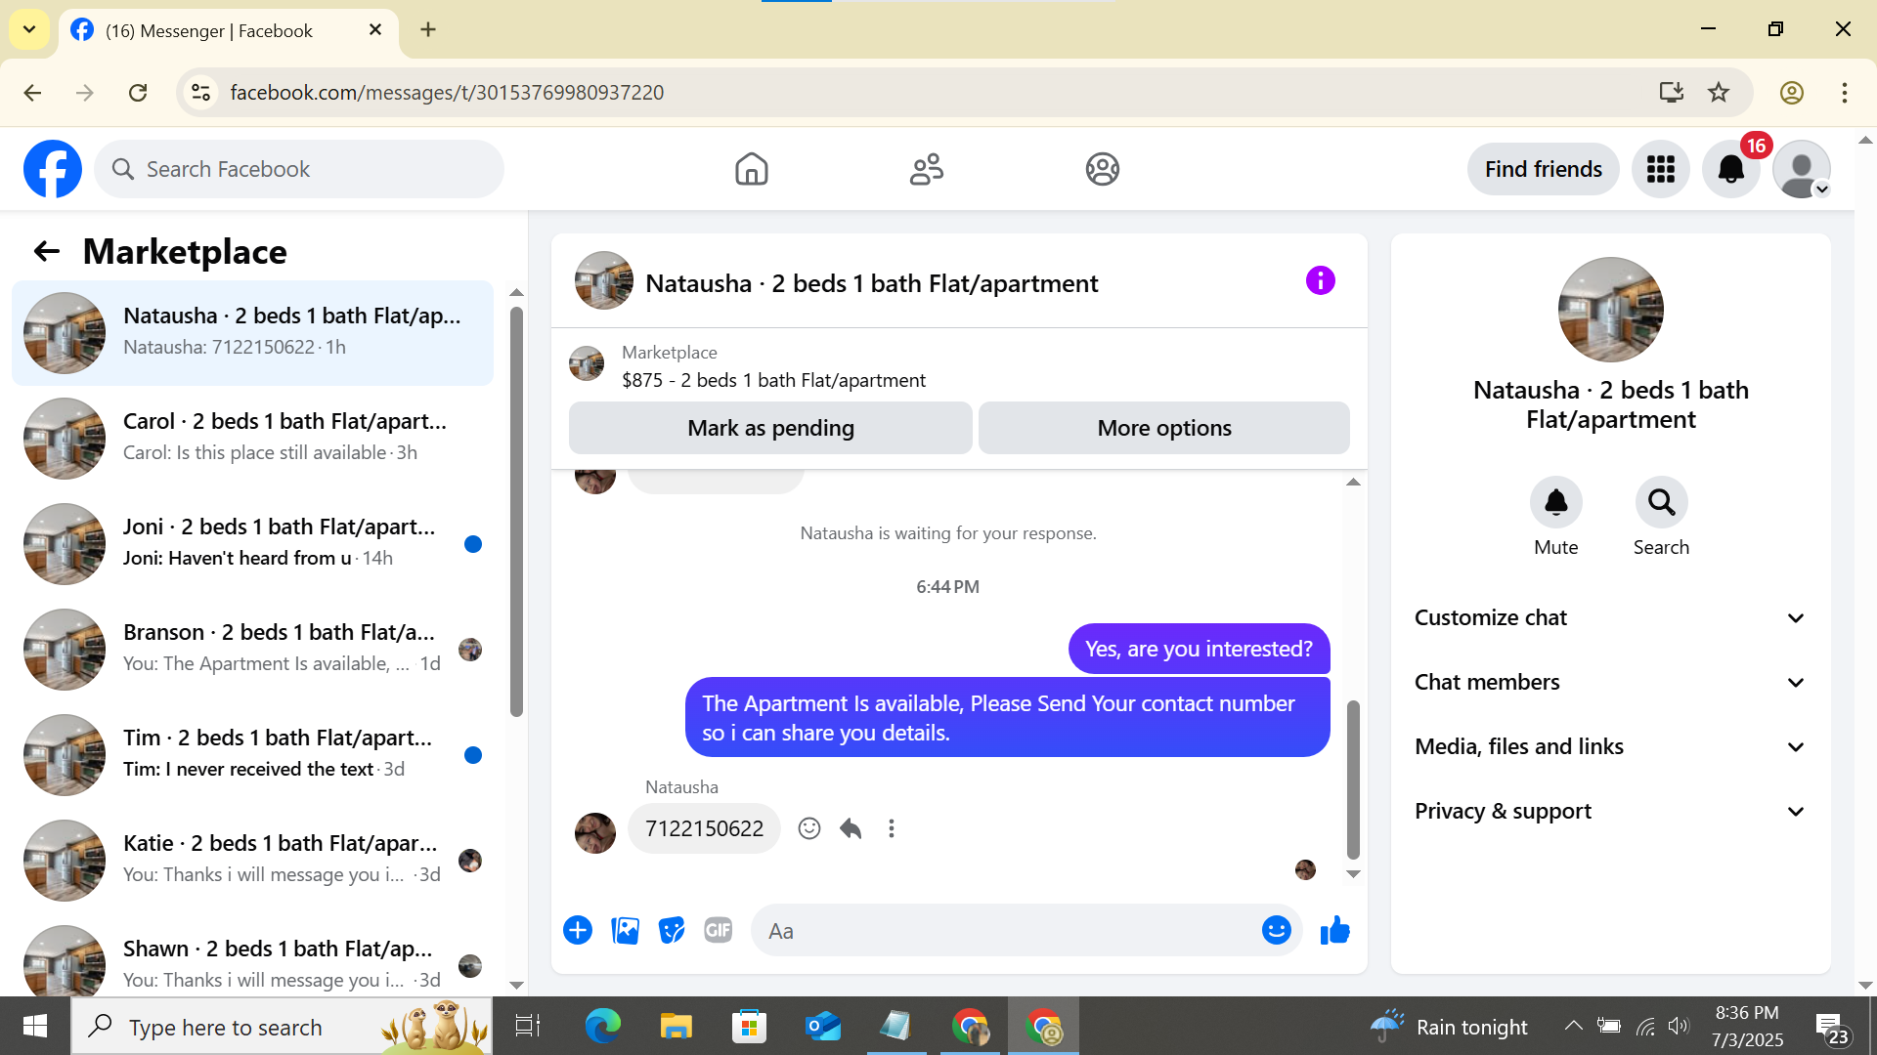
Task: Go to Facebook Home tab
Action: point(751,169)
